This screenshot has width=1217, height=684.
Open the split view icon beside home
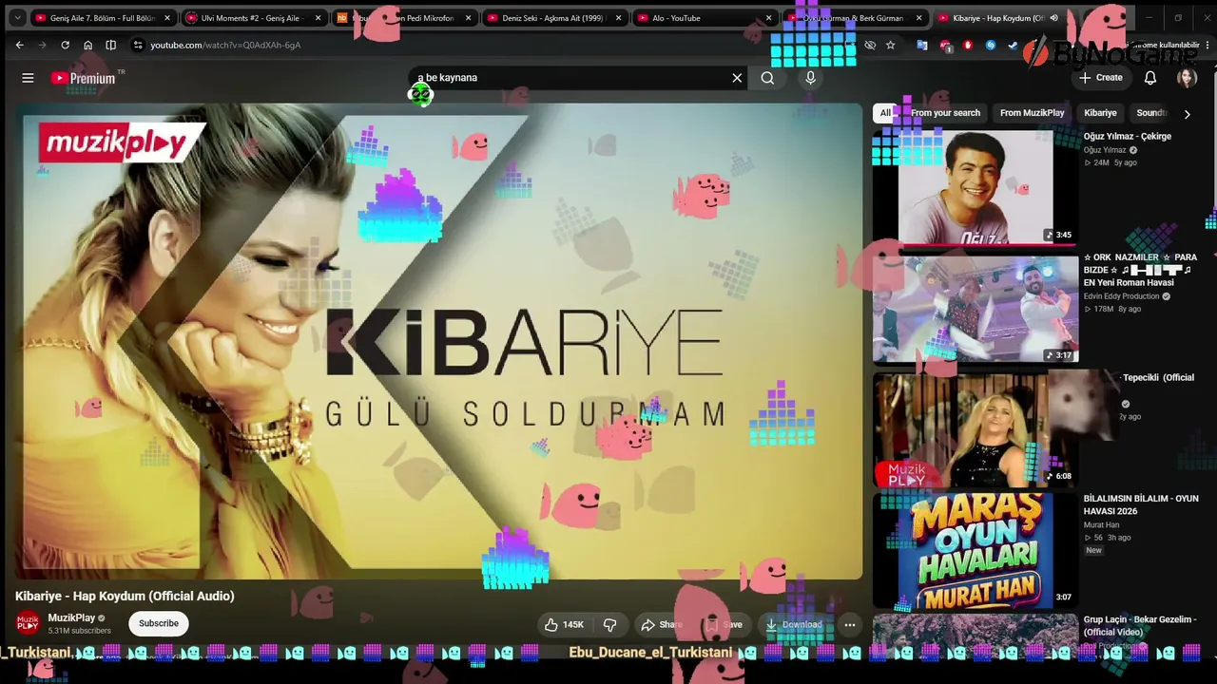[110, 45]
